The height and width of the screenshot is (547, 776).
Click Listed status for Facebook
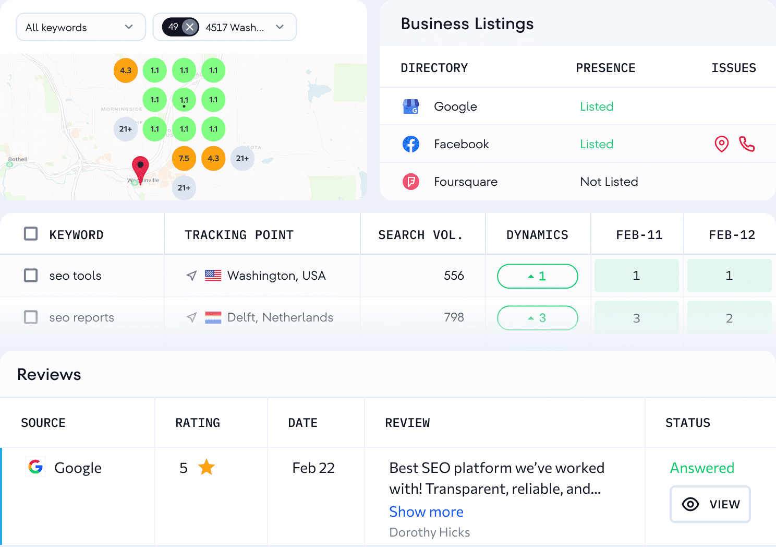pos(597,144)
